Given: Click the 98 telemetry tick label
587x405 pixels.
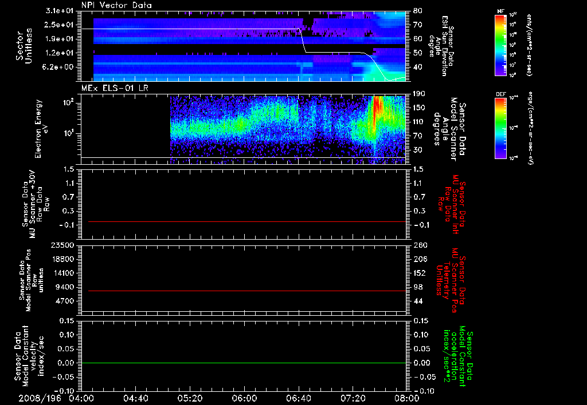Looking at the screenshot, I should (417, 287).
